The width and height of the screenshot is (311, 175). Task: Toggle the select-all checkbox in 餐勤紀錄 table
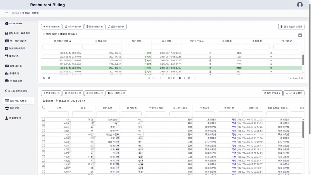click(x=44, y=107)
